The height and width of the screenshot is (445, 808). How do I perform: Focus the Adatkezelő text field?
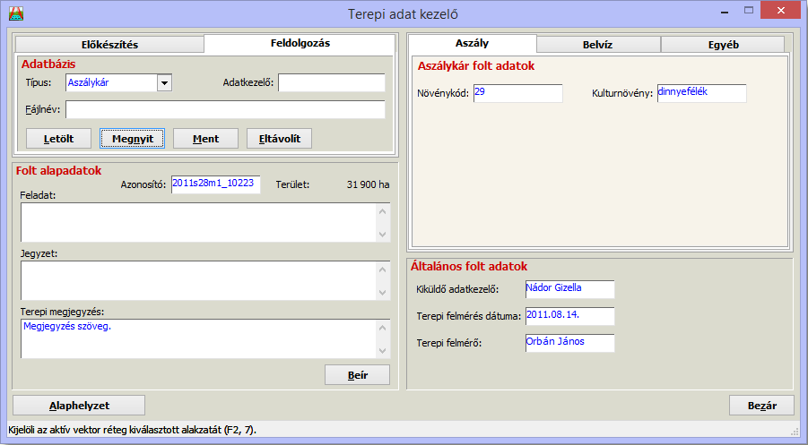click(331, 83)
